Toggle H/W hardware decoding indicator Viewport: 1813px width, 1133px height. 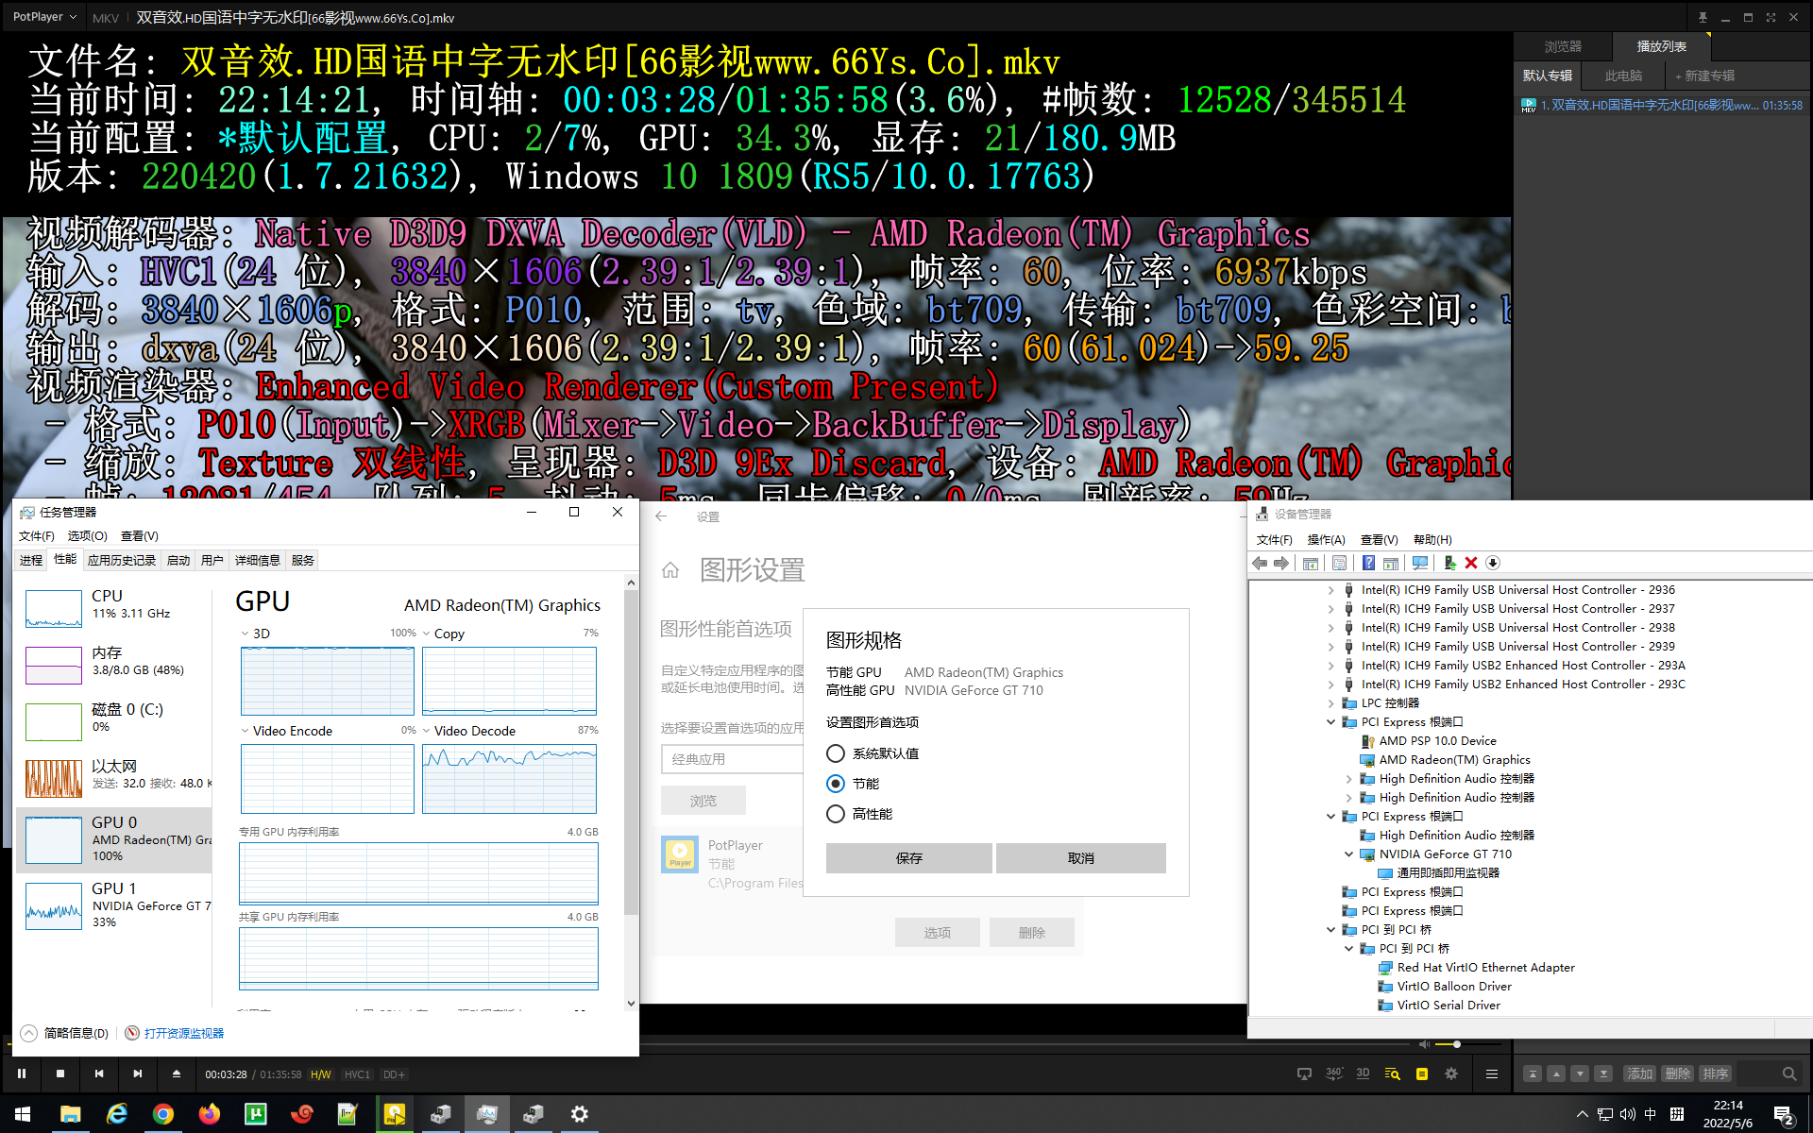(x=321, y=1074)
